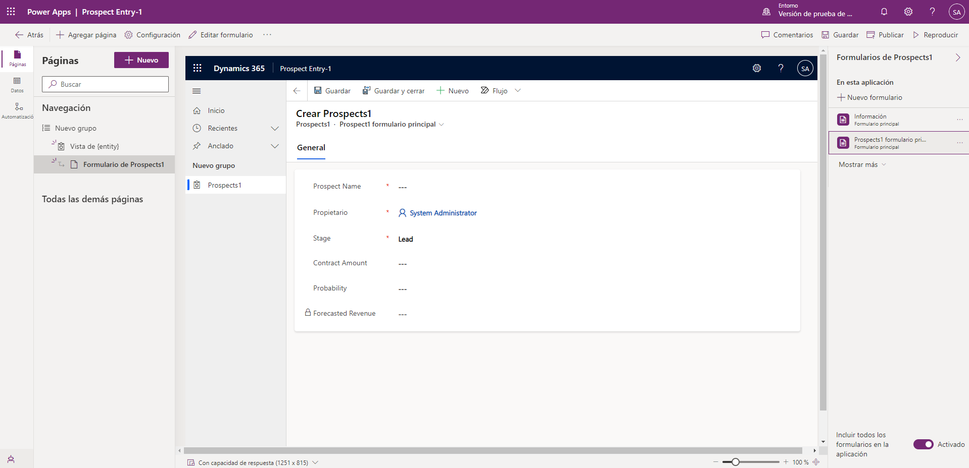The image size is (969, 468).
Task: Open the Power Apps app launcher waffle
Action: [11, 12]
